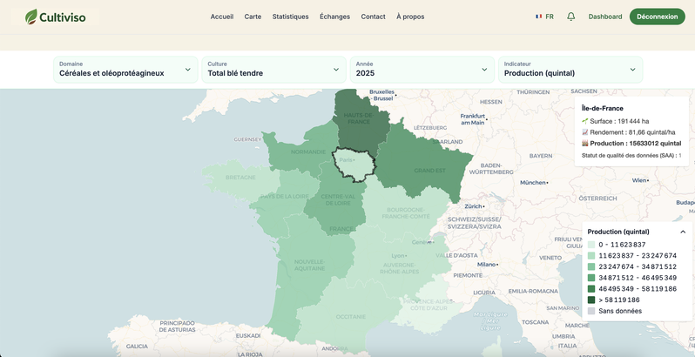
Task: Switch language via FR selector
Action: click(544, 17)
